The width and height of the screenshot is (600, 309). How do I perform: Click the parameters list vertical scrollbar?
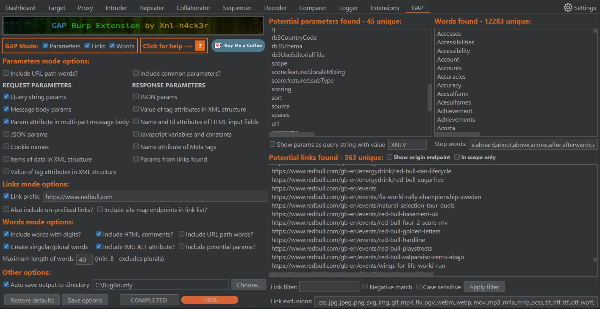tap(429, 97)
